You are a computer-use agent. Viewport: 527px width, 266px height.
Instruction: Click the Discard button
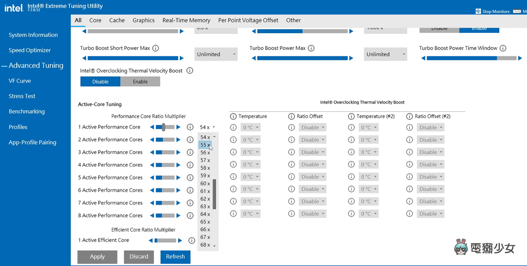pos(139,257)
